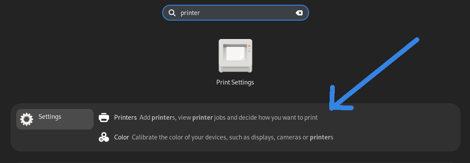Select the printer icon beside Printers
This screenshot has height=163, width=470.
tap(104, 118)
